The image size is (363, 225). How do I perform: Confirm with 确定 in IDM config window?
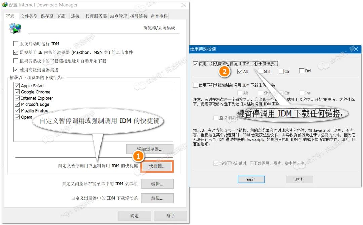134,216
